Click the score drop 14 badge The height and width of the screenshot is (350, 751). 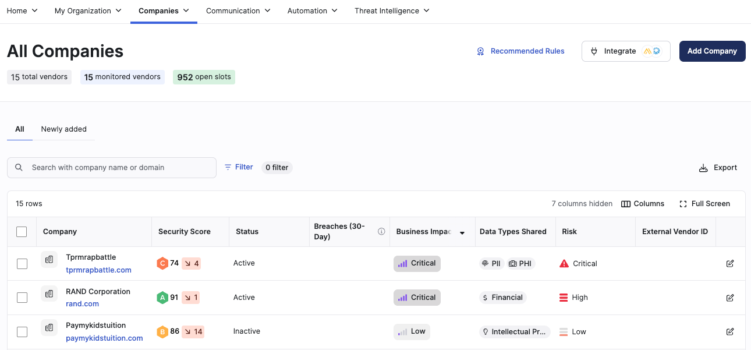(193, 332)
